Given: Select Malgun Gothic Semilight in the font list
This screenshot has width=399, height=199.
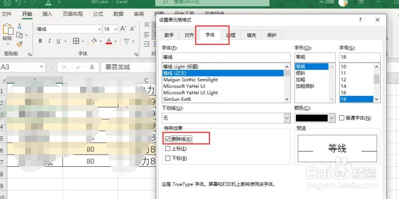Looking at the screenshot, I should click(x=190, y=80).
